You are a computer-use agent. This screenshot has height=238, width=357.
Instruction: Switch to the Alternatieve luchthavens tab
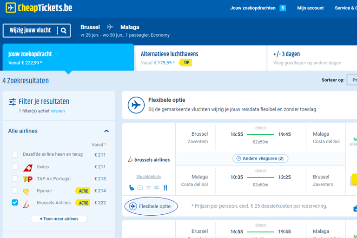(201, 58)
